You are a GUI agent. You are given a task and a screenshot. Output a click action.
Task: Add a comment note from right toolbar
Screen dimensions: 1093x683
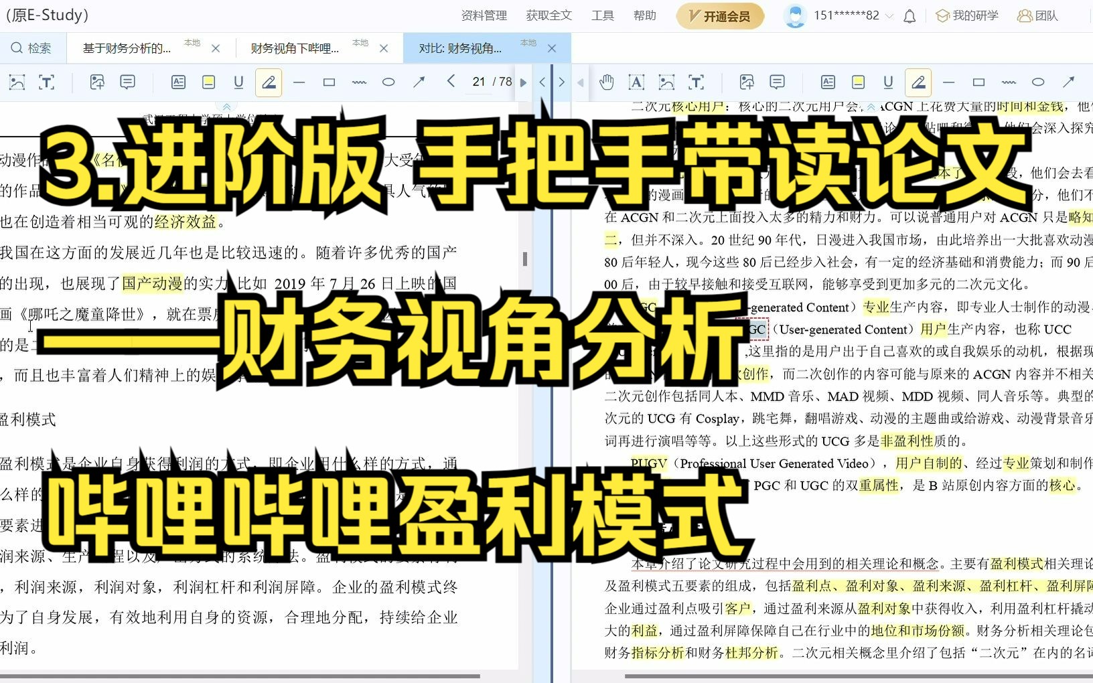[x=777, y=82]
